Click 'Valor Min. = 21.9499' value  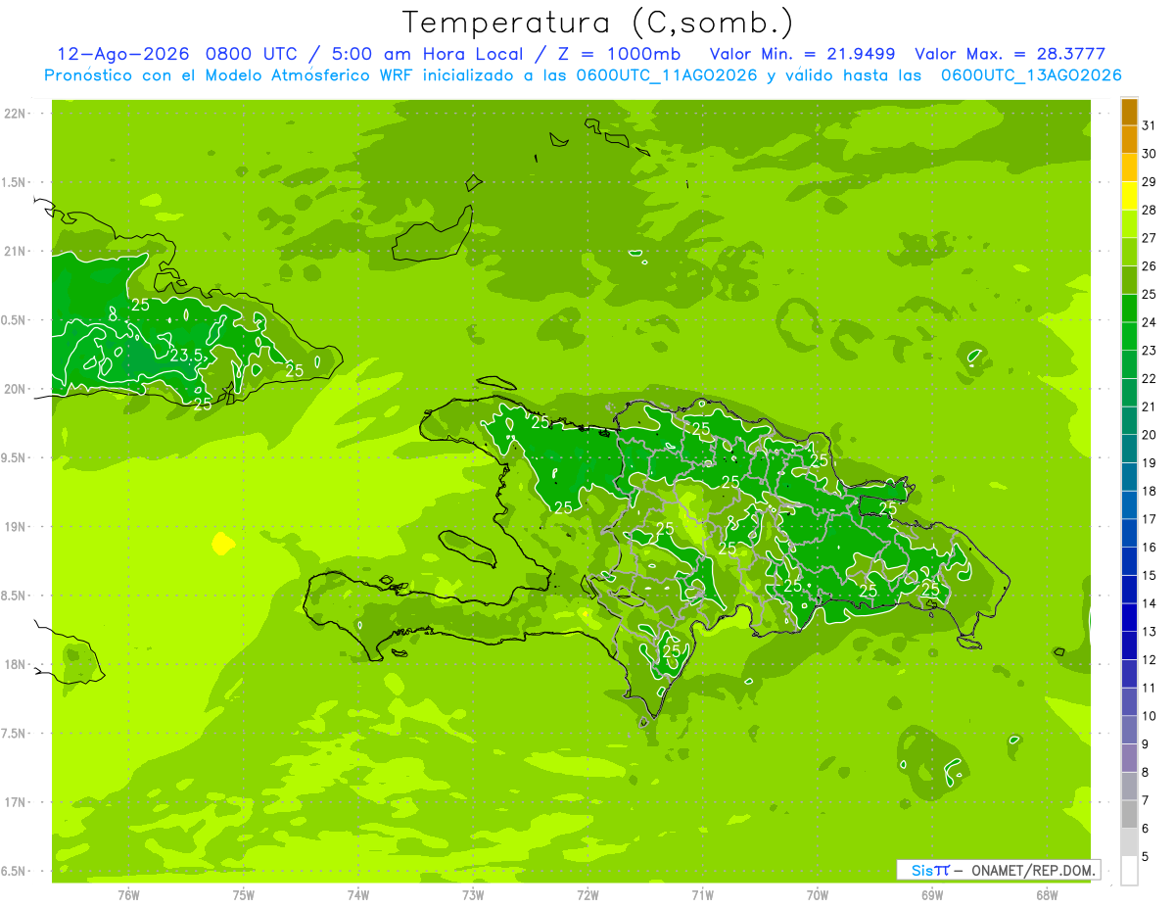pos(804,54)
